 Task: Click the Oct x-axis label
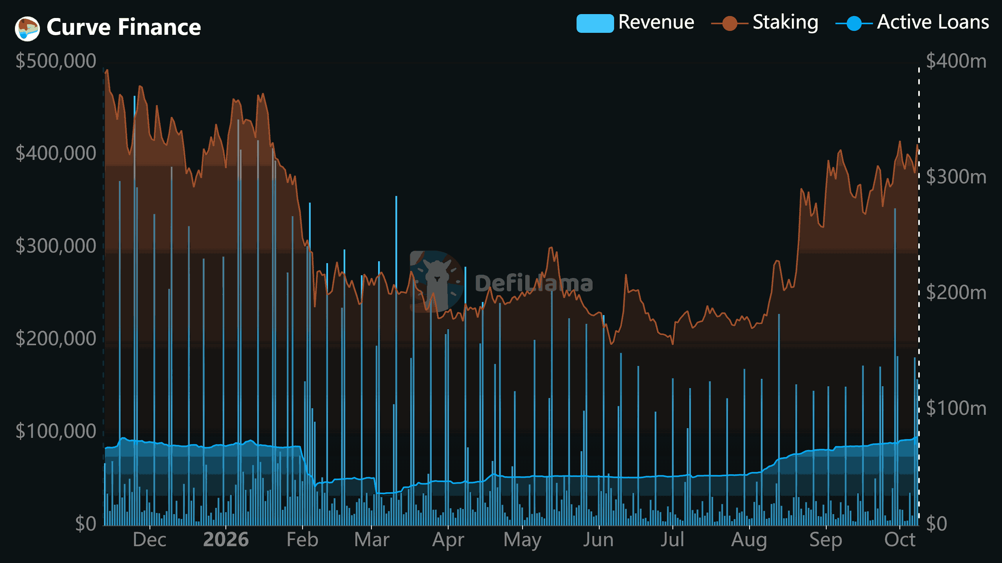pyautogui.click(x=899, y=540)
